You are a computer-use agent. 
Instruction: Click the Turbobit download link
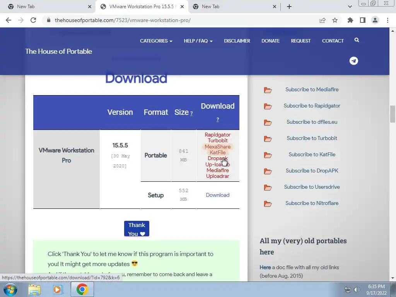pos(217,140)
